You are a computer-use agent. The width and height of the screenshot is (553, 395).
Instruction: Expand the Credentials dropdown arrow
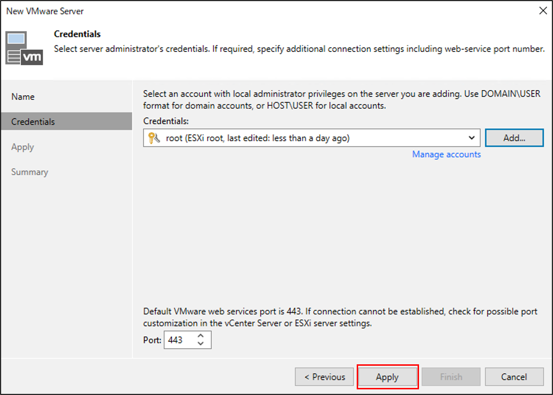(471, 137)
